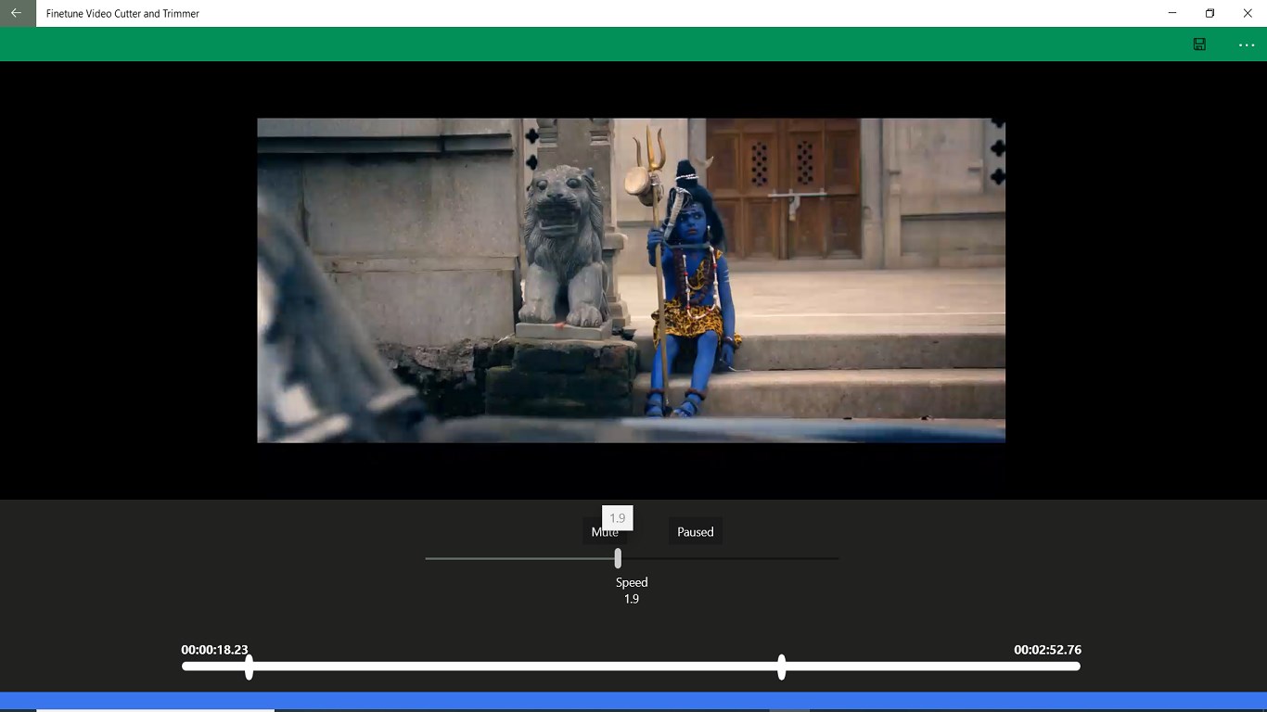Click the back arrow in title bar
The width and height of the screenshot is (1267, 712).
coord(16,13)
